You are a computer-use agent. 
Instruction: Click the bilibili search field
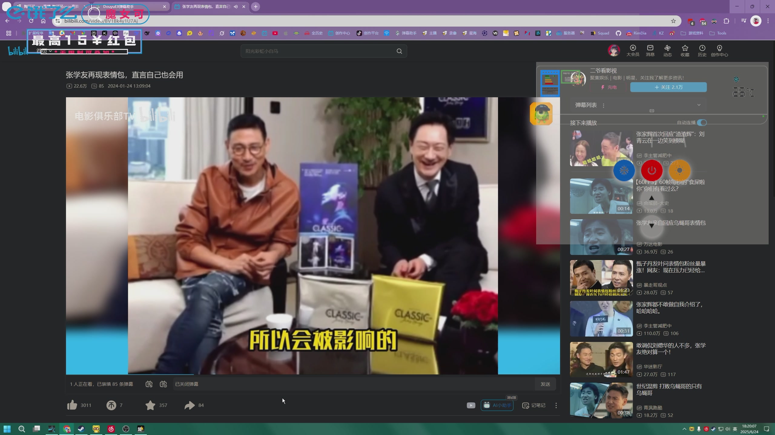tap(318, 51)
